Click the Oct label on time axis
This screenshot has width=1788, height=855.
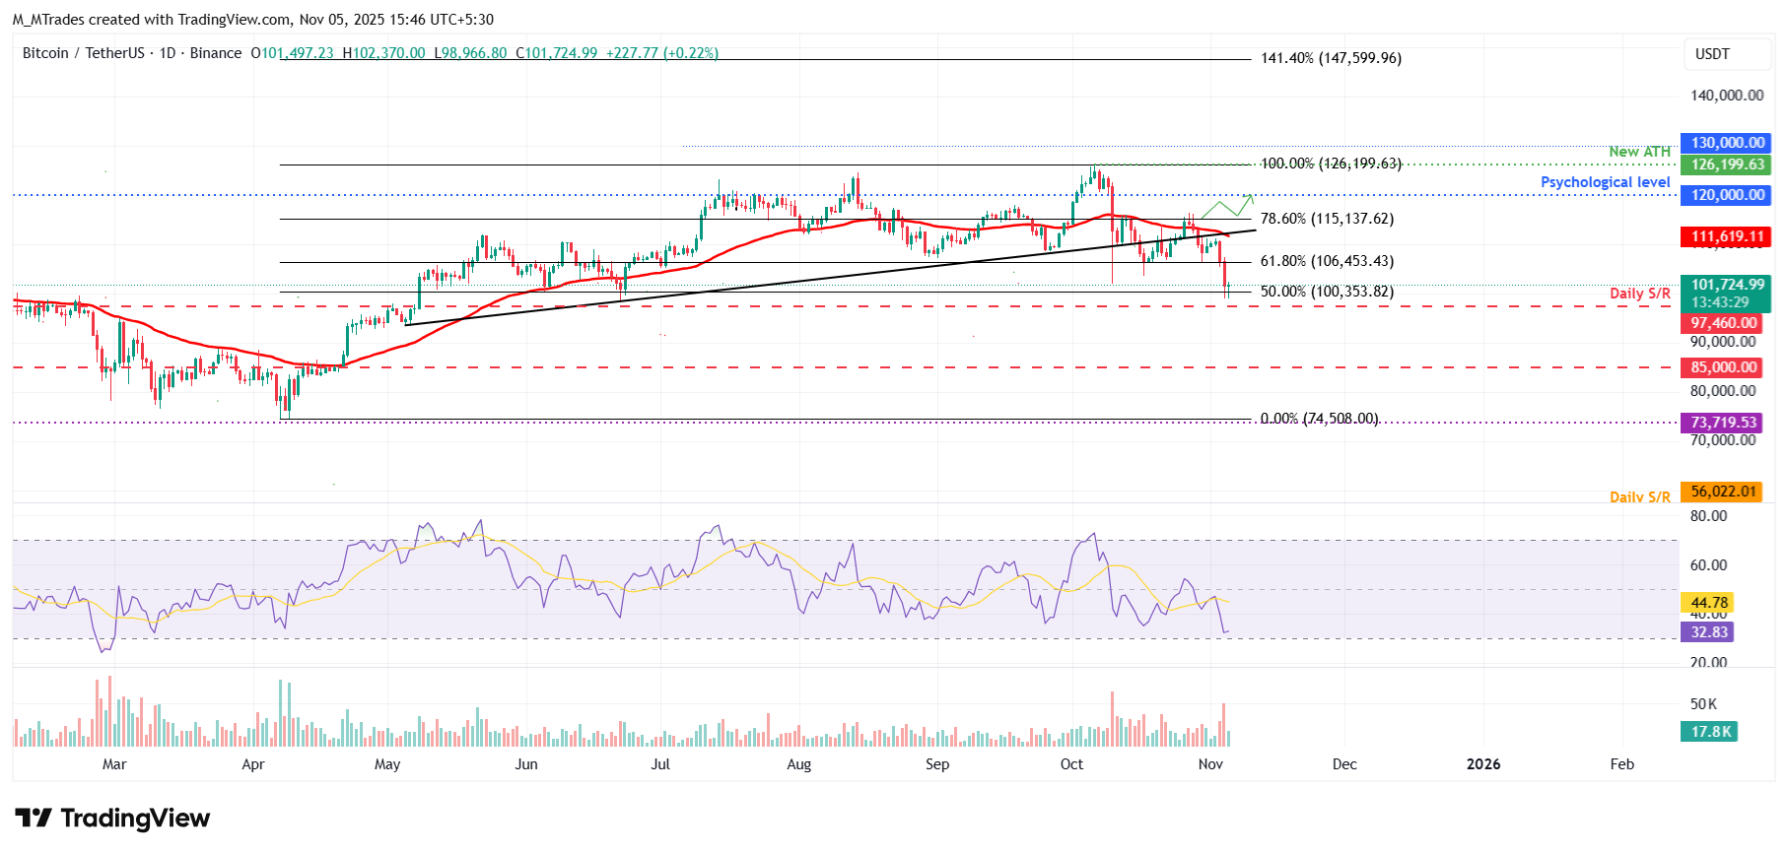coord(1071,764)
